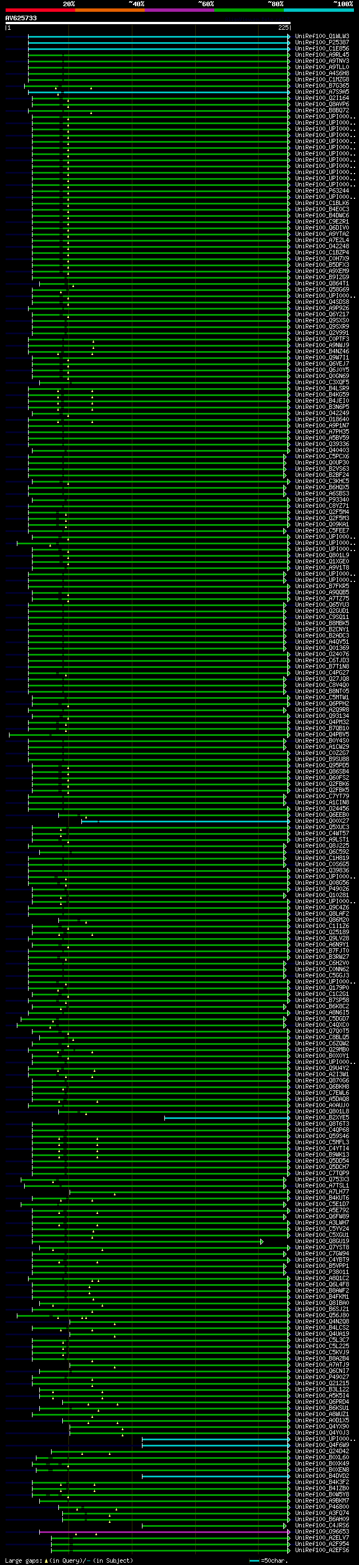Click the purple identity legend segment
359x1565 pixels.
click(x=179, y=10)
